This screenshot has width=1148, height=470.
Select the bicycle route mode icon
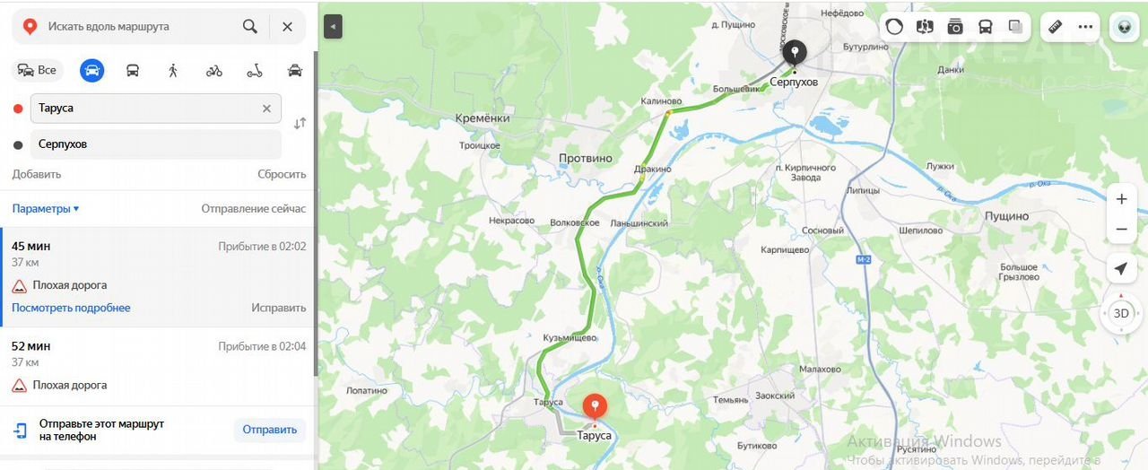click(213, 70)
